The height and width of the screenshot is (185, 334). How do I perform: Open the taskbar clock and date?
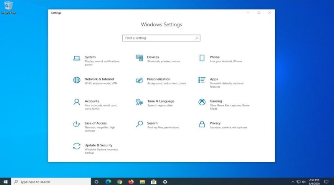[314, 182]
